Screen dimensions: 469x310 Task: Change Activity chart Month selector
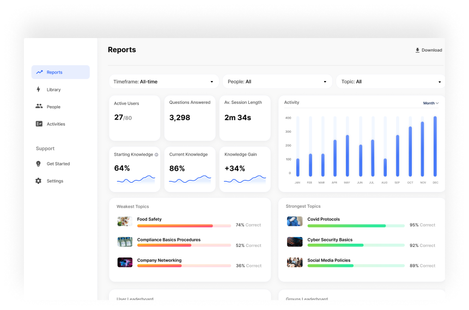[431, 103]
